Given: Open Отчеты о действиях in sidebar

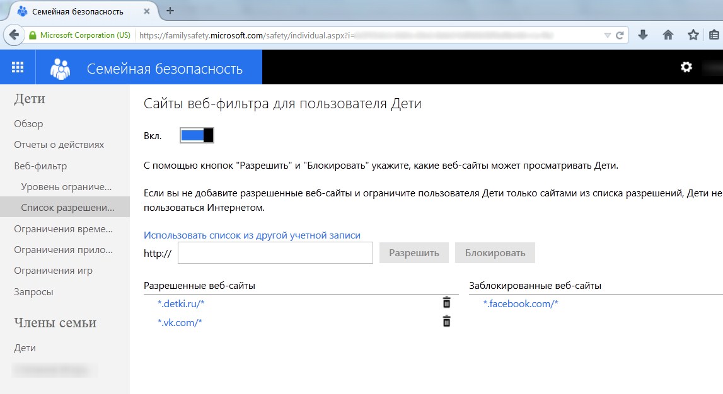Looking at the screenshot, I should (x=59, y=145).
